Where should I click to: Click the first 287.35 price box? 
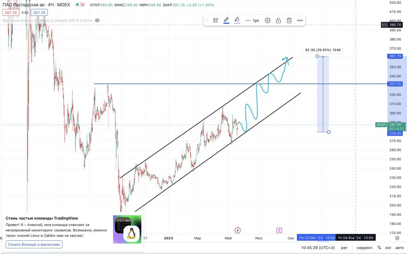click(11, 13)
